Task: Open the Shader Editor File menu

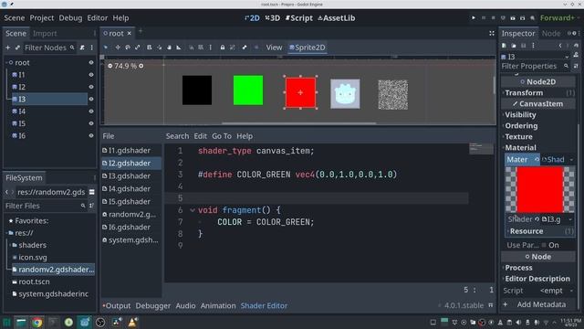Action: click(x=109, y=136)
